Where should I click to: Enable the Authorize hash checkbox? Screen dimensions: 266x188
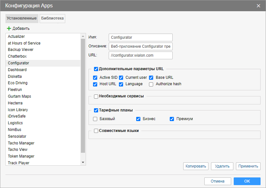tap(151, 84)
